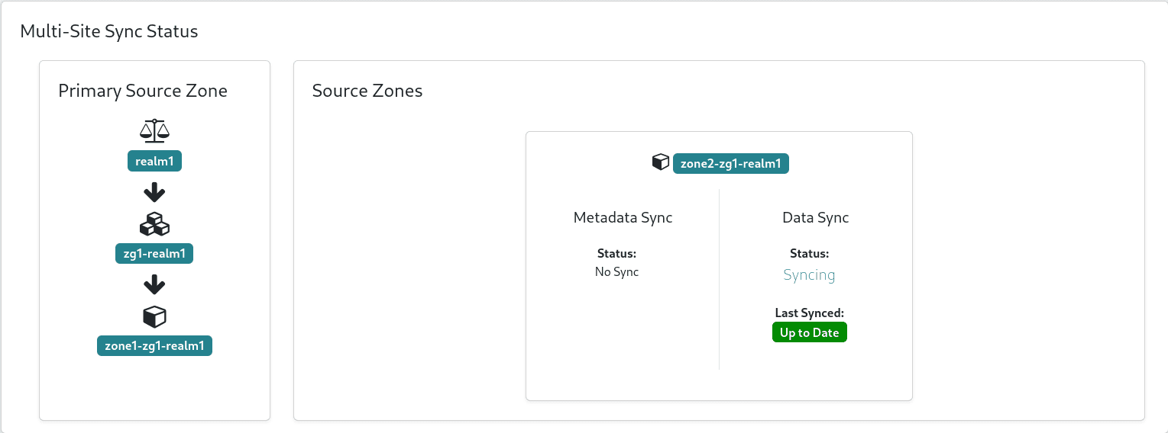
Task: Select the zg1-realm1 zonegroup badge
Action: coord(154,254)
